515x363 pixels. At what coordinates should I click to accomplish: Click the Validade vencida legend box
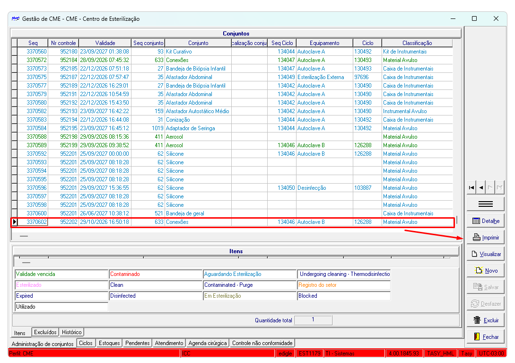click(x=61, y=274)
